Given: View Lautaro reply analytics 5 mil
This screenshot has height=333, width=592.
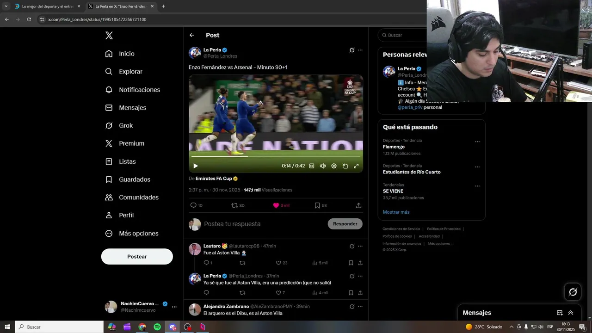Looking at the screenshot, I should (x=320, y=263).
